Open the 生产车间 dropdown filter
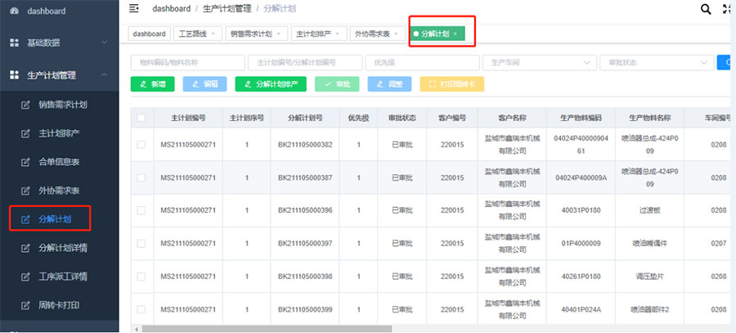 (x=538, y=62)
